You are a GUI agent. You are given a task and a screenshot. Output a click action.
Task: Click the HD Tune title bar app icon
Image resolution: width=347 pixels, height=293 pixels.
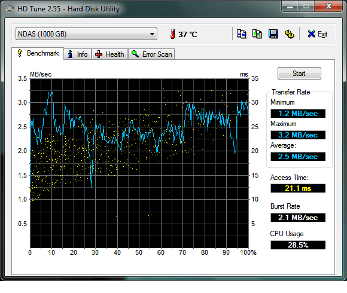coord(10,9)
